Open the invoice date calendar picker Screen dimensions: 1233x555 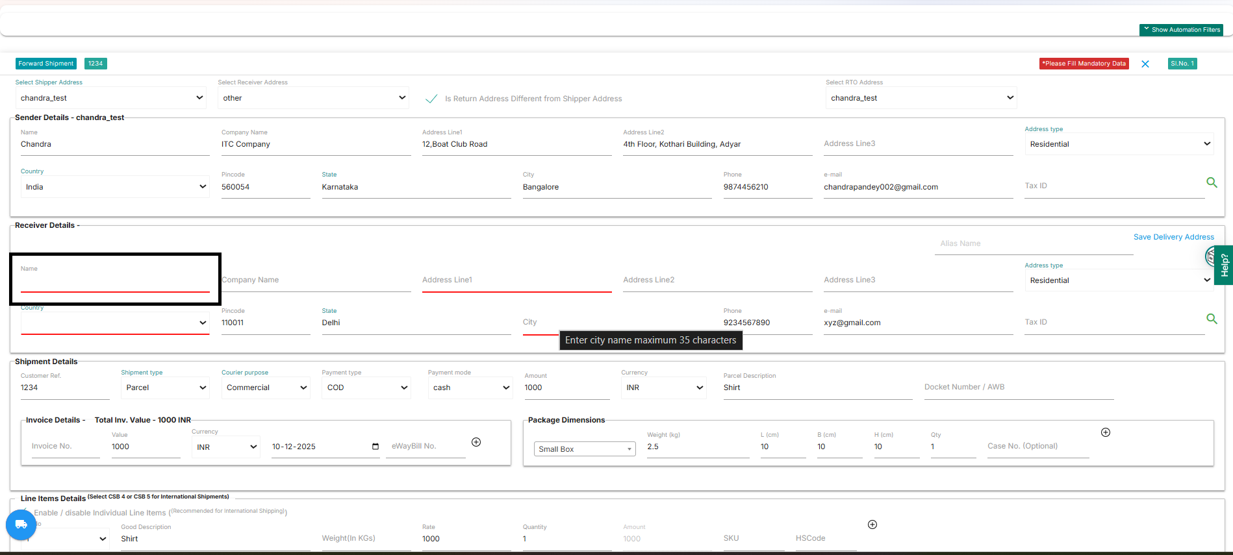tap(375, 447)
